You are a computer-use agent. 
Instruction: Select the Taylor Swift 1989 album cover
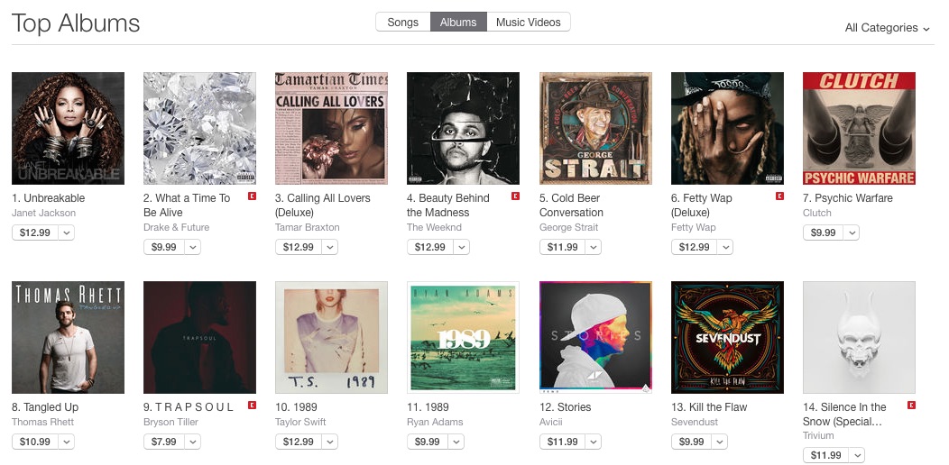click(x=331, y=337)
